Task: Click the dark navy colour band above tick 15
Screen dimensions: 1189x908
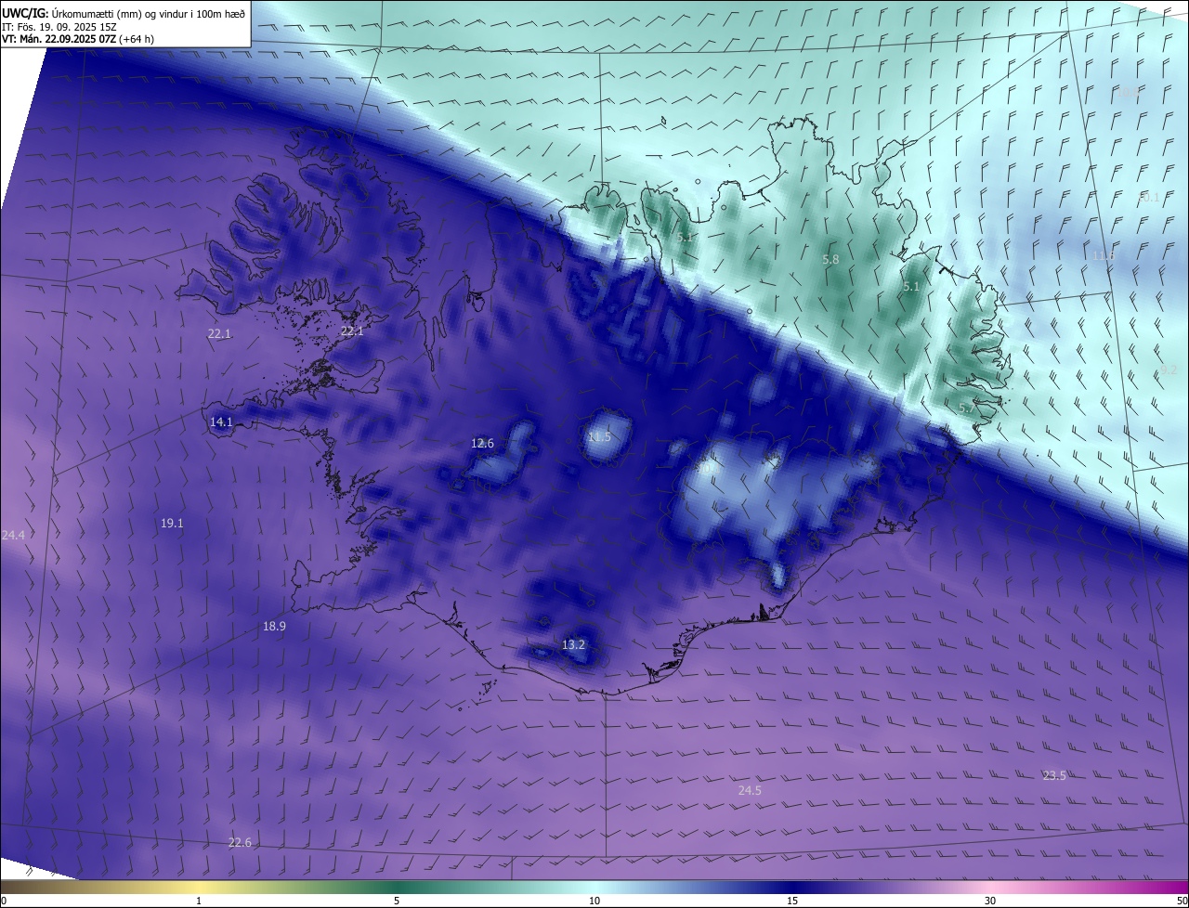Action: click(792, 887)
